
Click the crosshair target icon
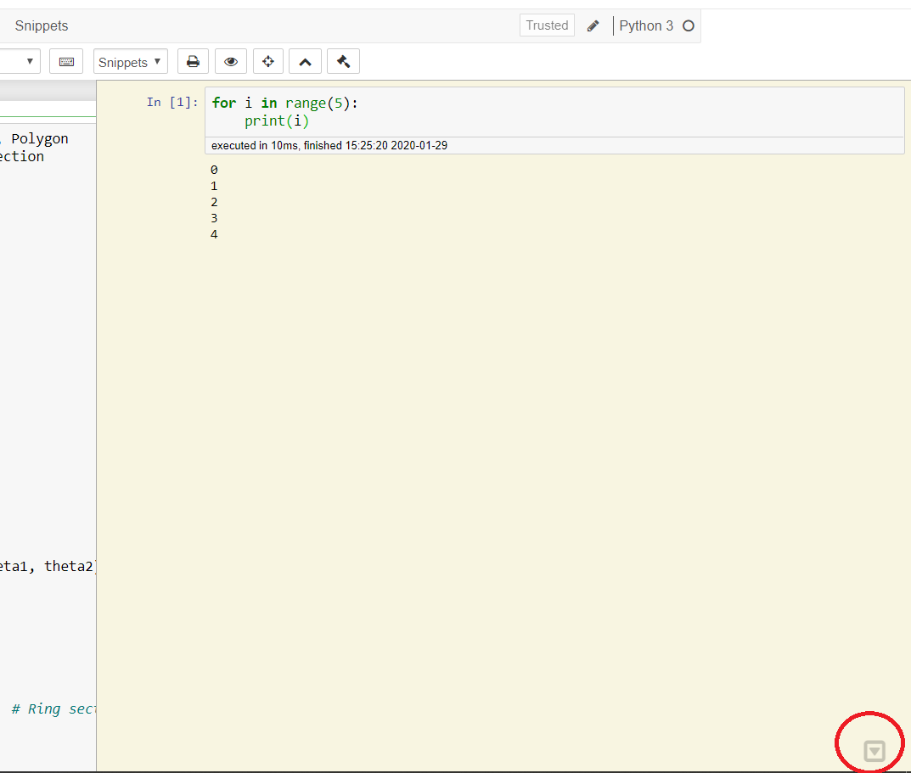(268, 62)
